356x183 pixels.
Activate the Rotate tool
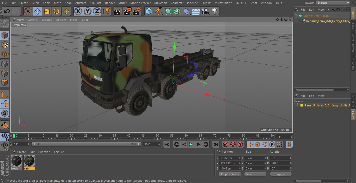[x=56, y=11]
